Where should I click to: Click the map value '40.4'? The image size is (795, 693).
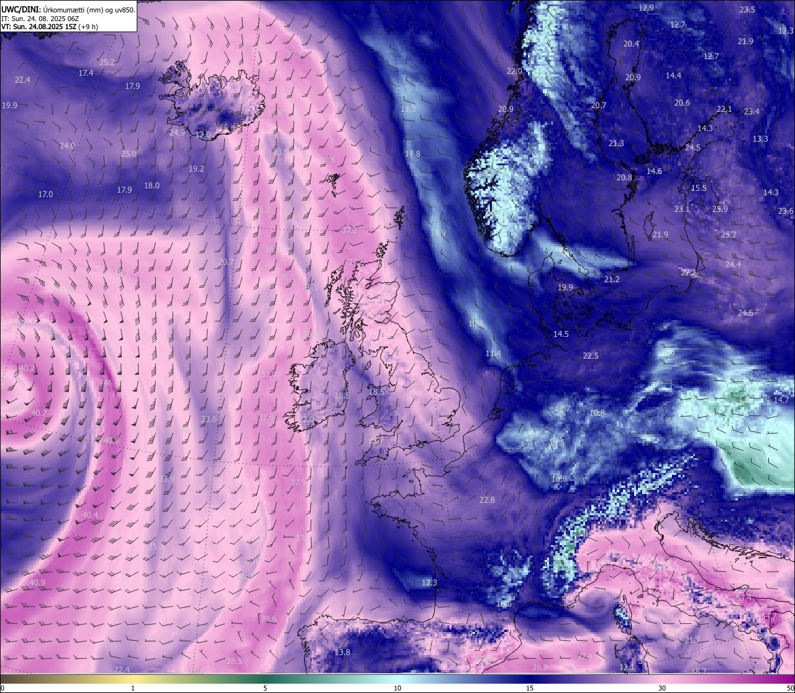coord(90,515)
